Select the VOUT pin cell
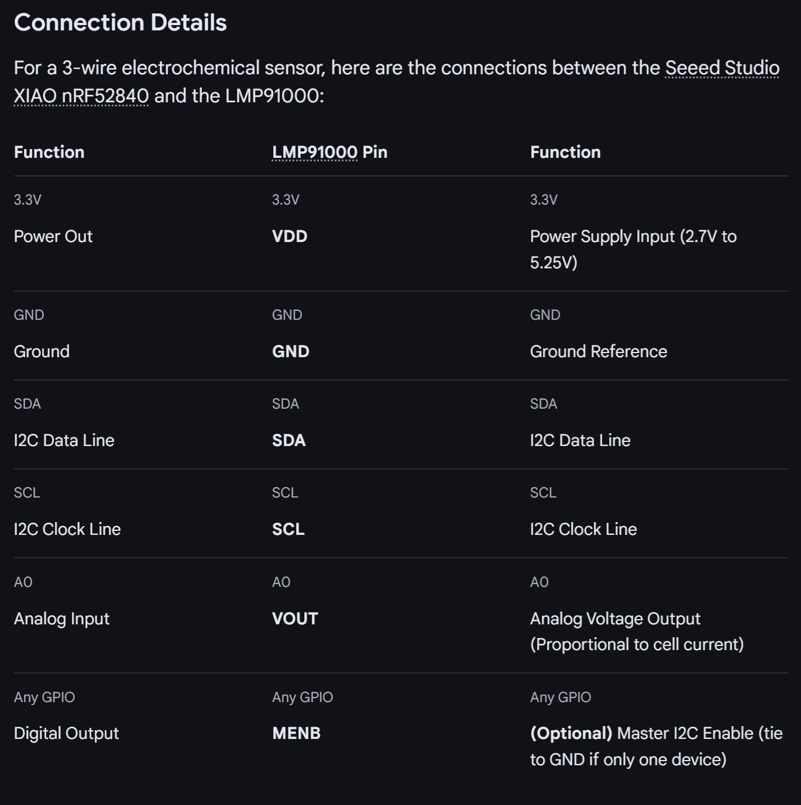801x805 pixels. coord(295,619)
